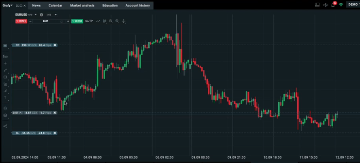Share the chart with share icon
Image resolution: width=360 pixels, height=163 pixels.
tap(5, 126)
